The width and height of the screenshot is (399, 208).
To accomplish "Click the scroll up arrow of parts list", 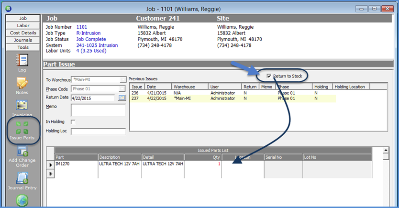I will click(386, 150).
